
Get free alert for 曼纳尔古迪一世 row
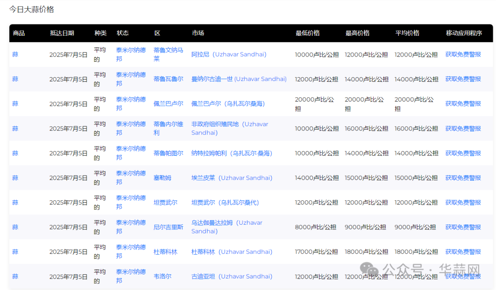pyautogui.click(x=463, y=79)
